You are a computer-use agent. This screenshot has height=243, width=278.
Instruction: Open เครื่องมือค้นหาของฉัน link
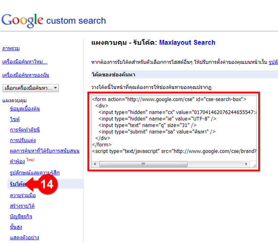26,75
